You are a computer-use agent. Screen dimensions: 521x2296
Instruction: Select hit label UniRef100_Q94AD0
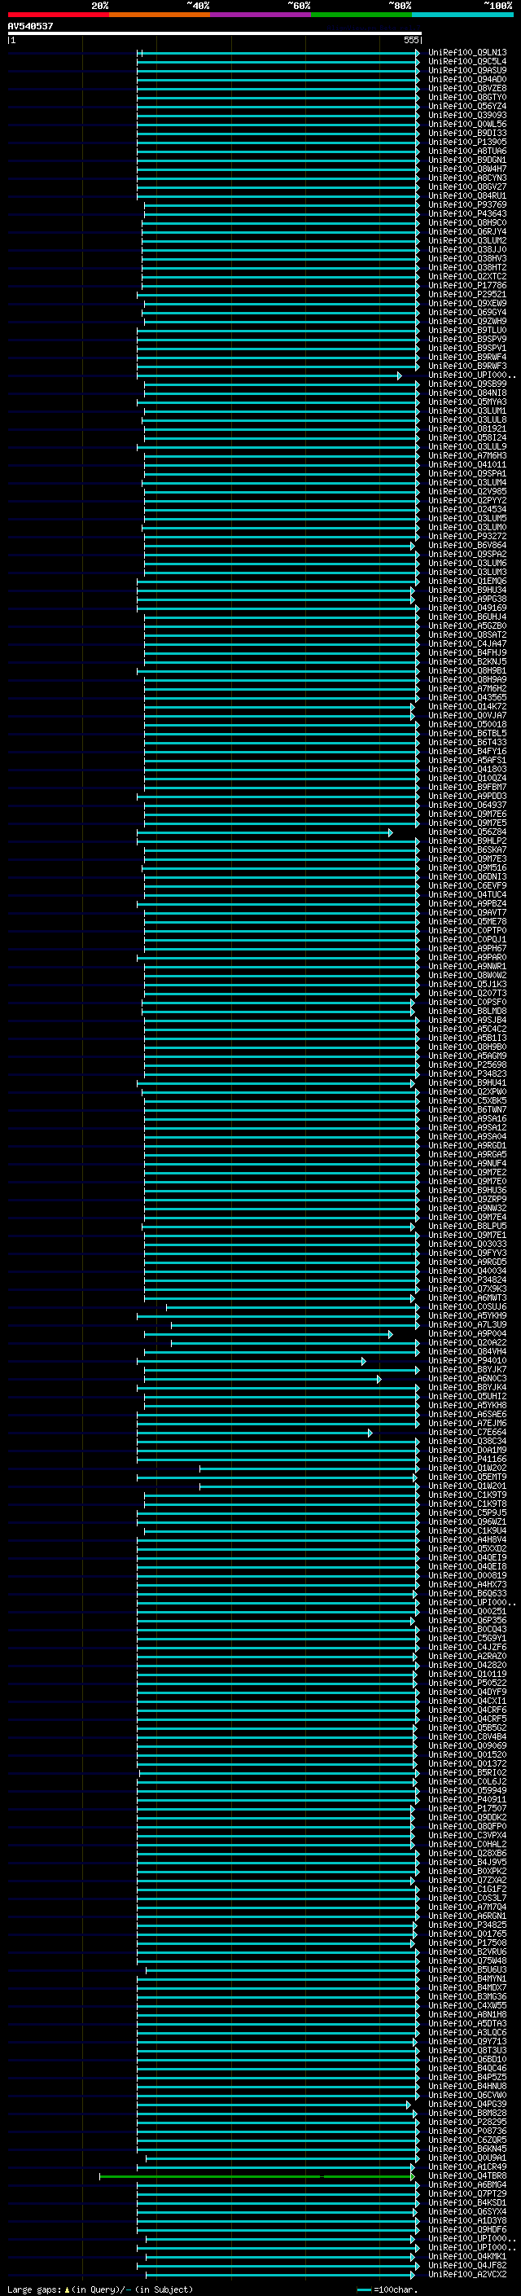467,79
